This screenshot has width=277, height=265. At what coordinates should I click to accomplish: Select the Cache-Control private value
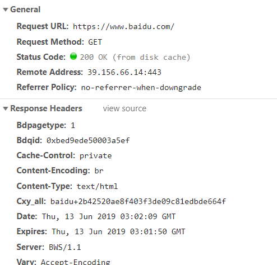coord(96,156)
